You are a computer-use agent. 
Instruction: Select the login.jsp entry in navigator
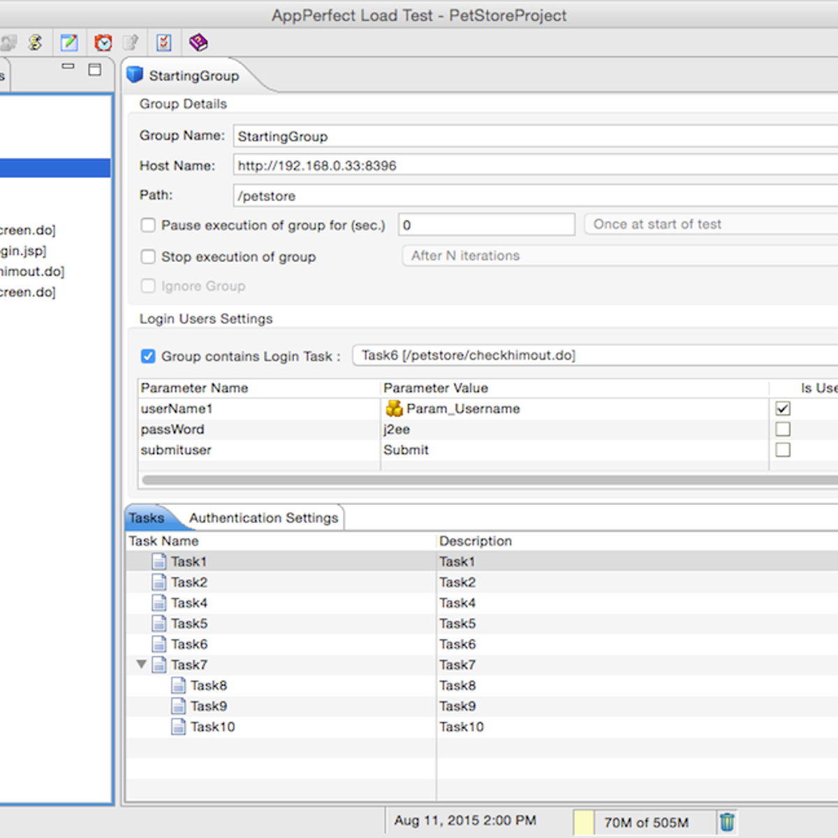(23, 251)
